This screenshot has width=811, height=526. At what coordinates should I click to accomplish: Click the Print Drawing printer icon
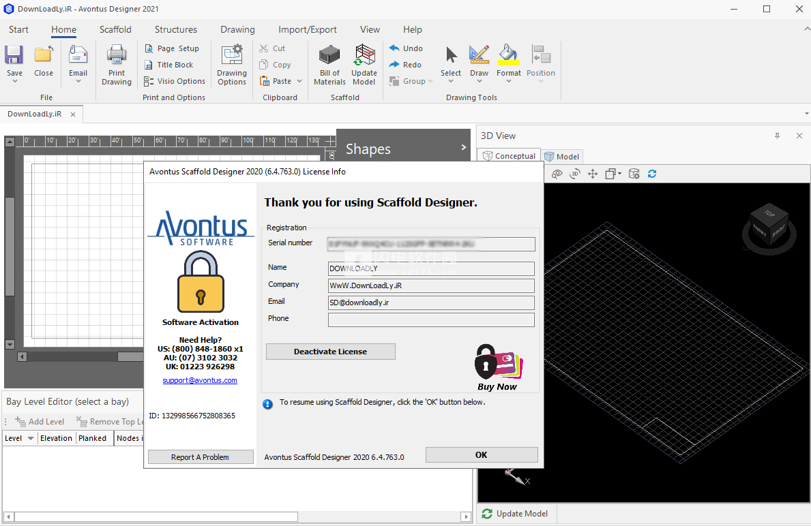117,55
